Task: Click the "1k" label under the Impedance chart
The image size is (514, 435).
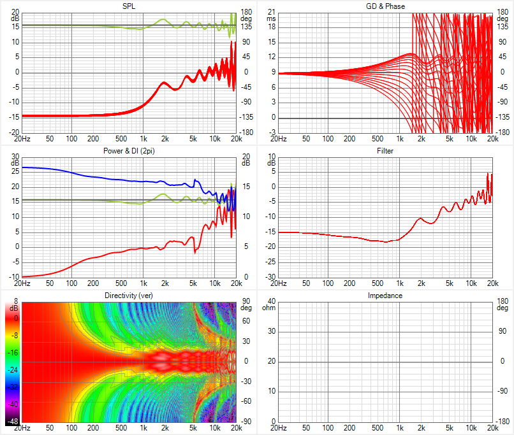Action: click(x=400, y=428)
